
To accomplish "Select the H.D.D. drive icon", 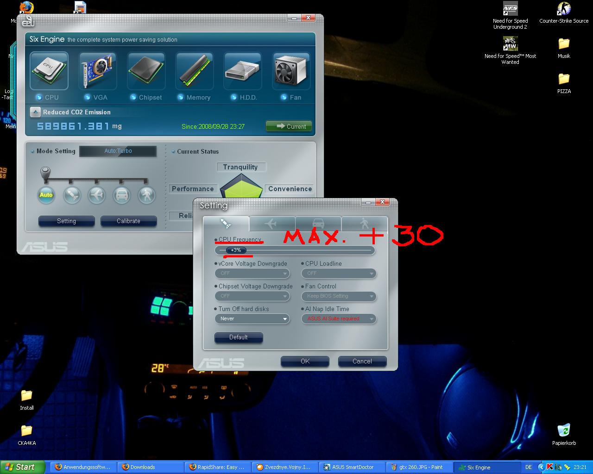I will point(242,70).
